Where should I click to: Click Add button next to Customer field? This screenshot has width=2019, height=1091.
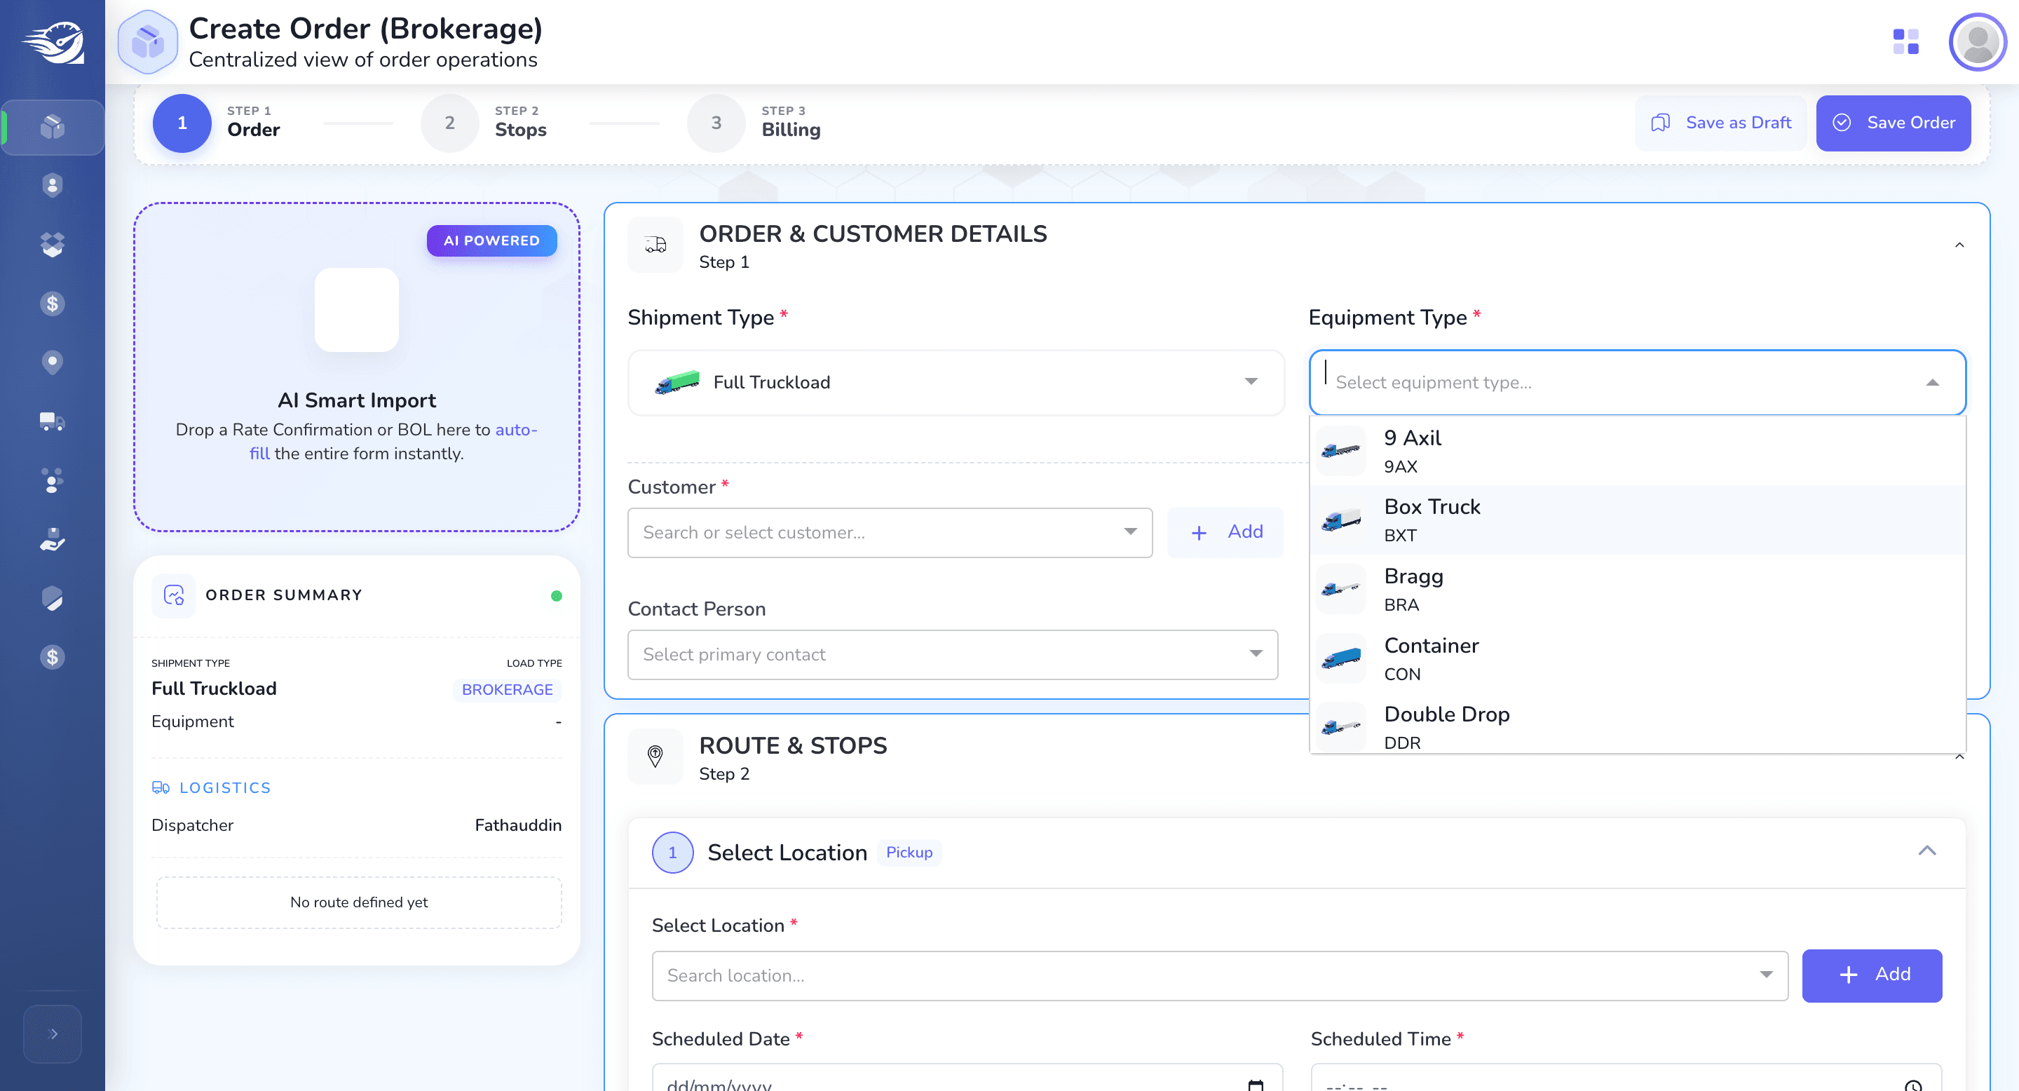pyautogui.click(x=1225, y=532)
